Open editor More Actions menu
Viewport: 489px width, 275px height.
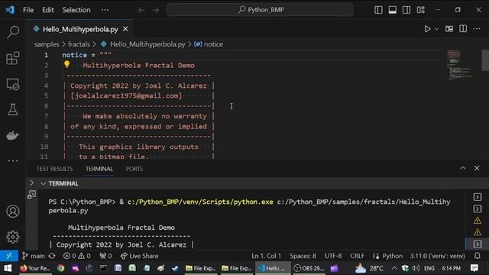tap(477, 29)
